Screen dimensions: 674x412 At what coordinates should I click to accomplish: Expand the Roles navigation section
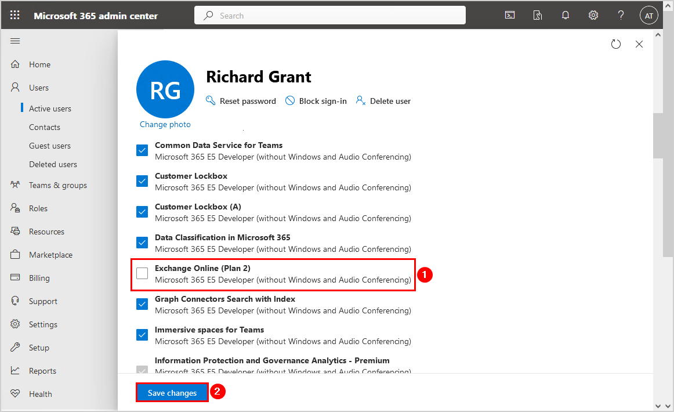(x=38, y=208)
